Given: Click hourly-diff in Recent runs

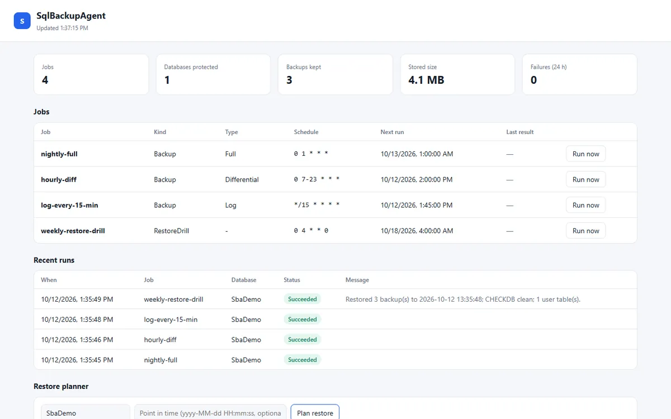Looking at the screenshot, I should (x=160, y=340).
